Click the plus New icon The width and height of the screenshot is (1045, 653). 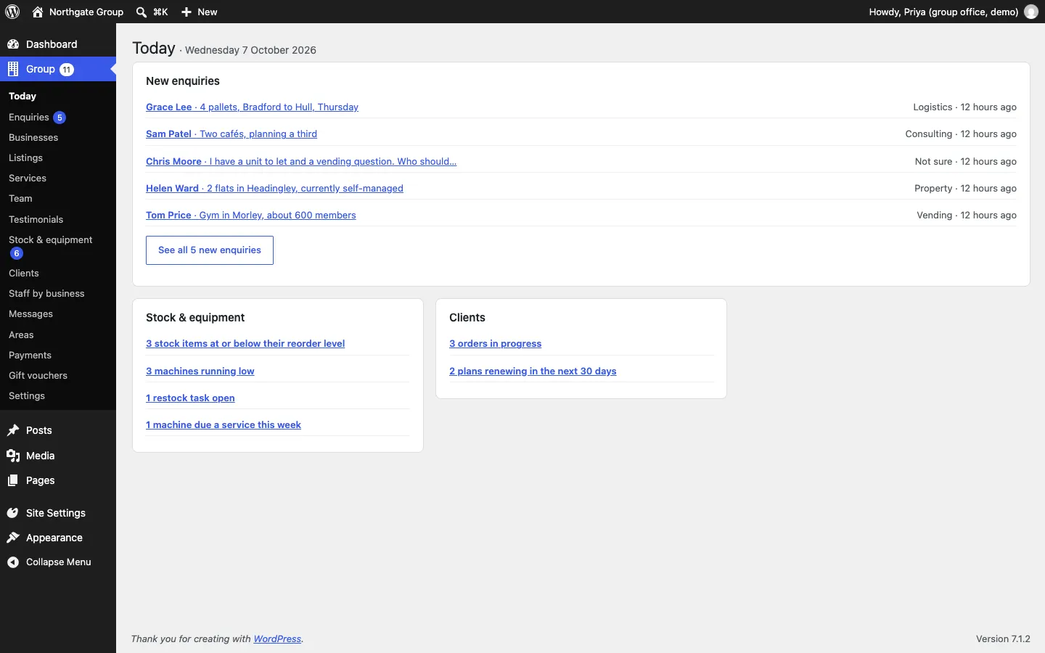187,12
